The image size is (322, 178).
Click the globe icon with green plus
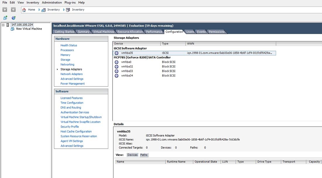pos(13,17)
